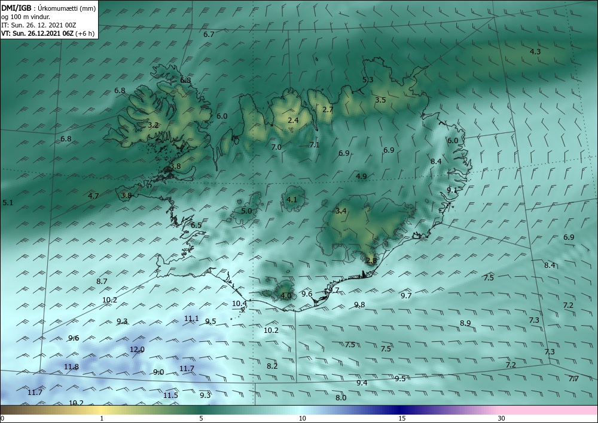Click the 4.1 value on the central glacier

click(292, 200)
